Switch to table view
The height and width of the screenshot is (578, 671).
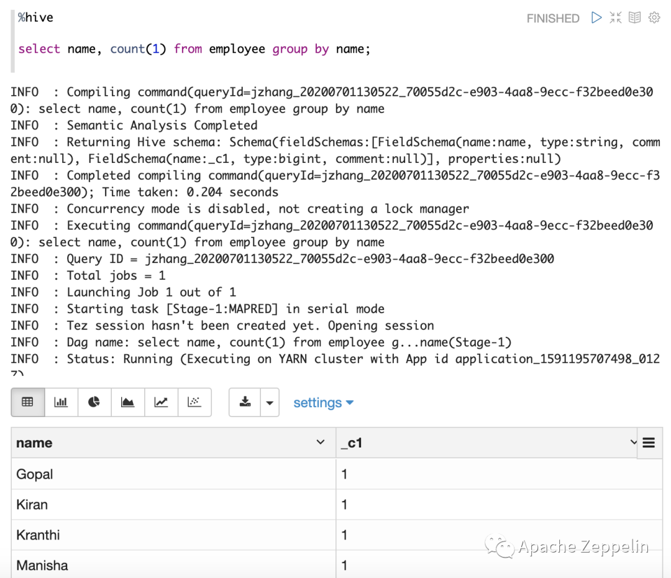(x=27, y=402)
